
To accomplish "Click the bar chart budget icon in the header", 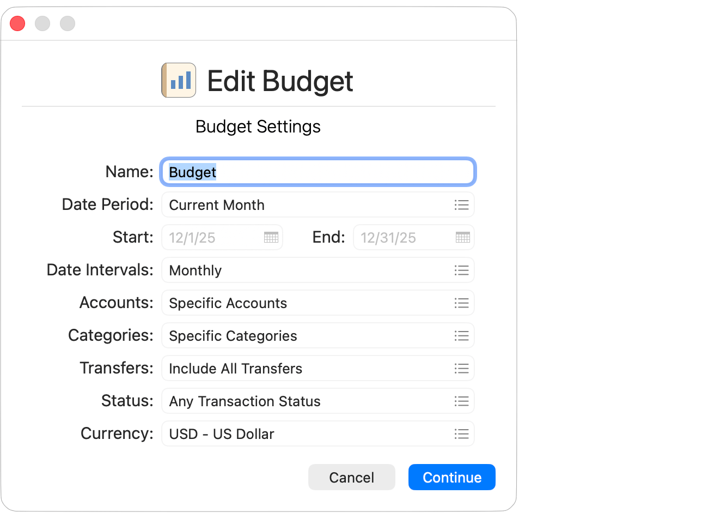I will pyautogui.click(x=178, y=80).
